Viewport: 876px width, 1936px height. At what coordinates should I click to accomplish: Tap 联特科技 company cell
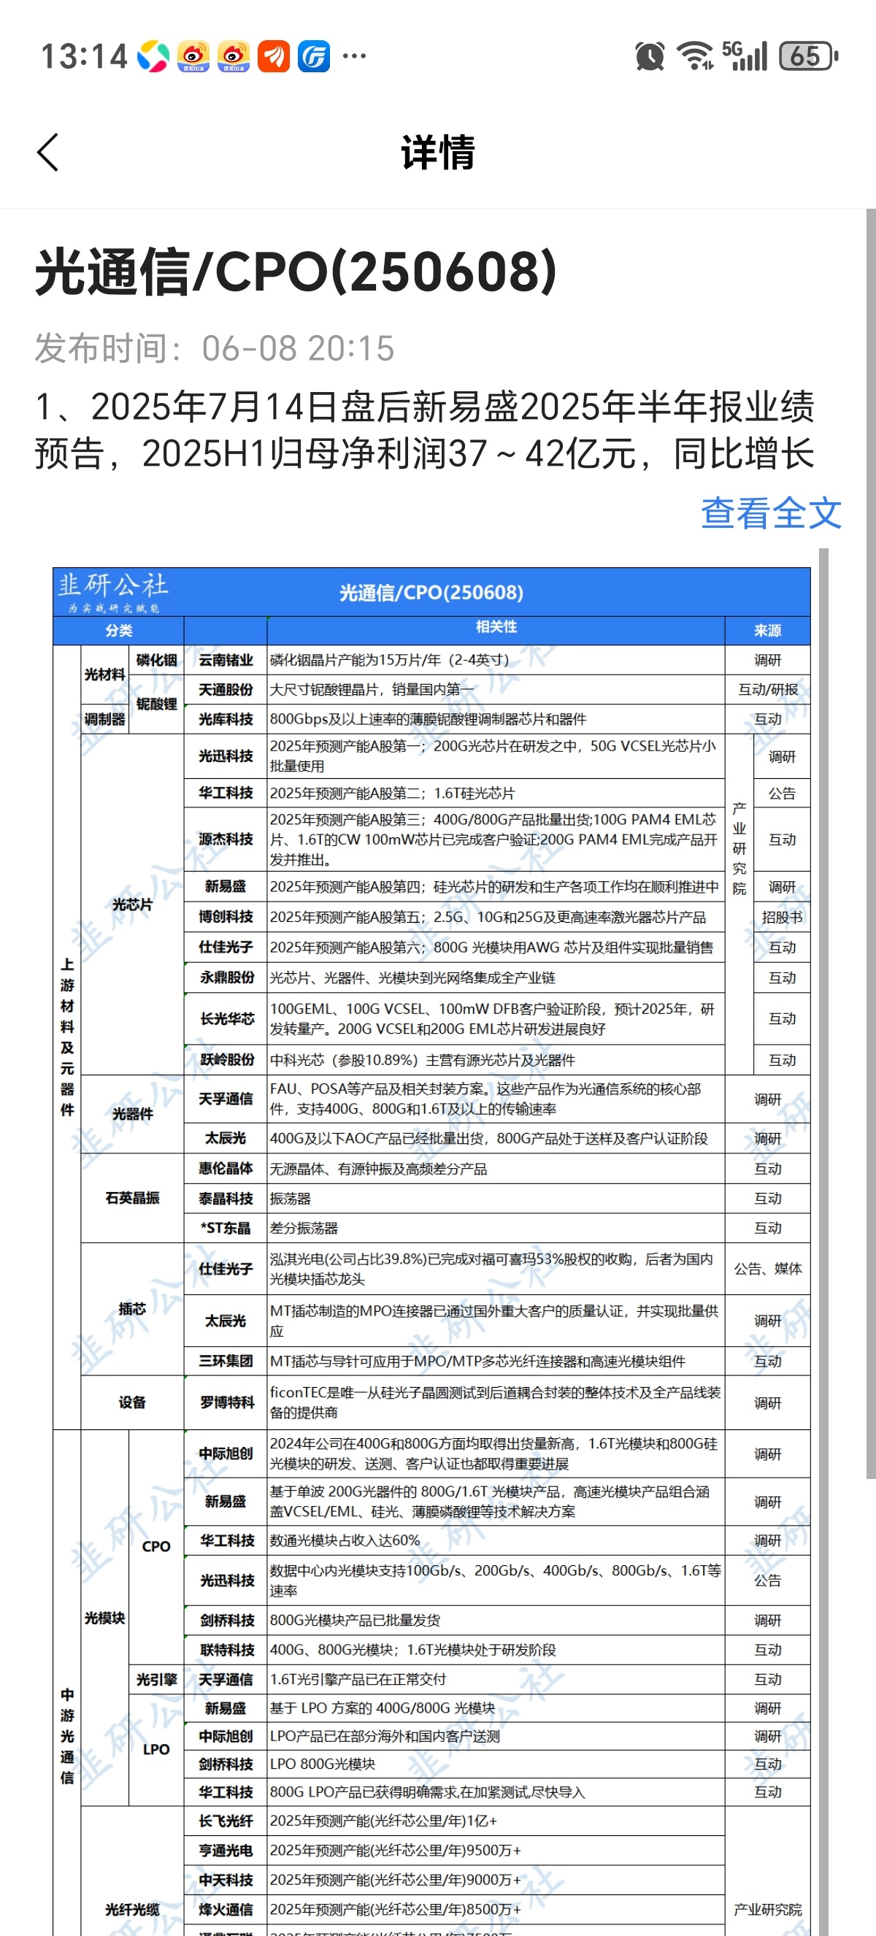pos(226,1650)
